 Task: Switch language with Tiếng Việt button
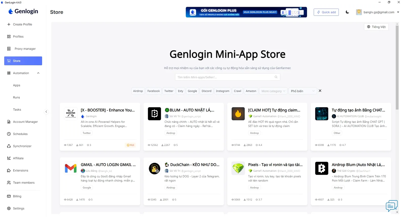[x=376, y=27]
